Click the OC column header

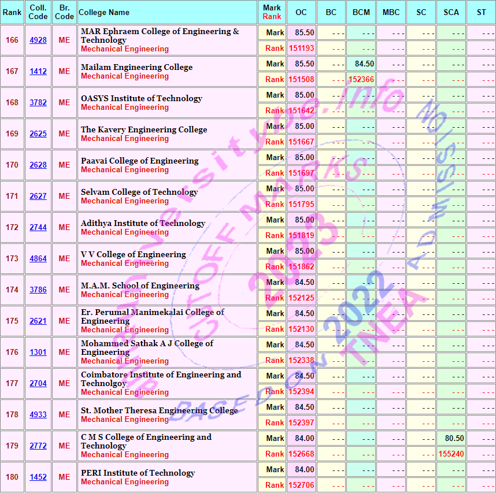[301, 13]
